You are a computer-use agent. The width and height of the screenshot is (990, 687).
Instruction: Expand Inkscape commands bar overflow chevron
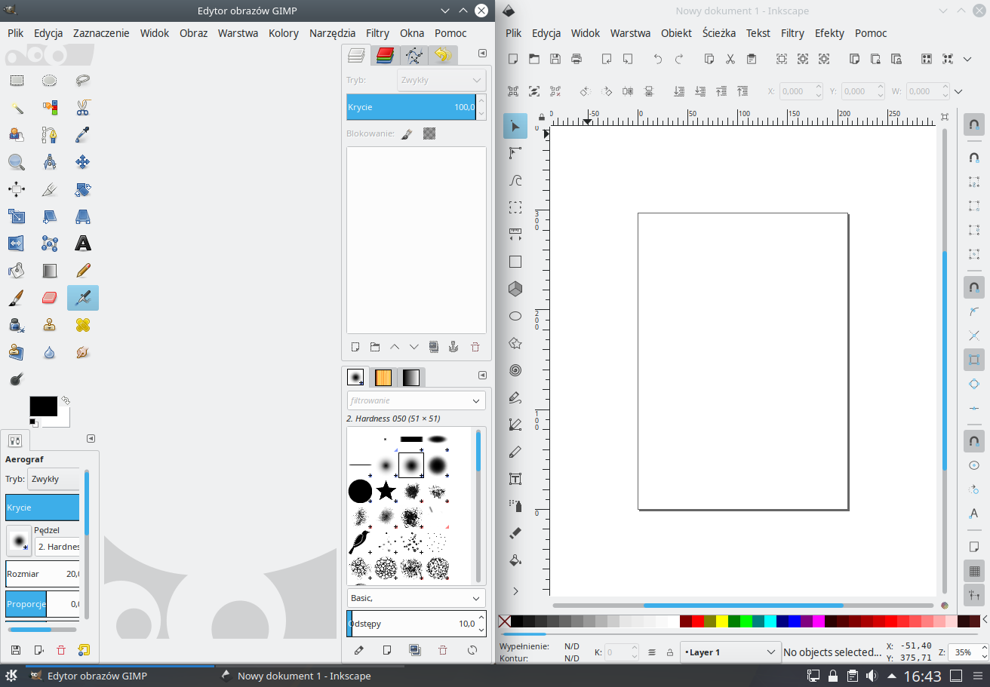click(x=968, y=59)
